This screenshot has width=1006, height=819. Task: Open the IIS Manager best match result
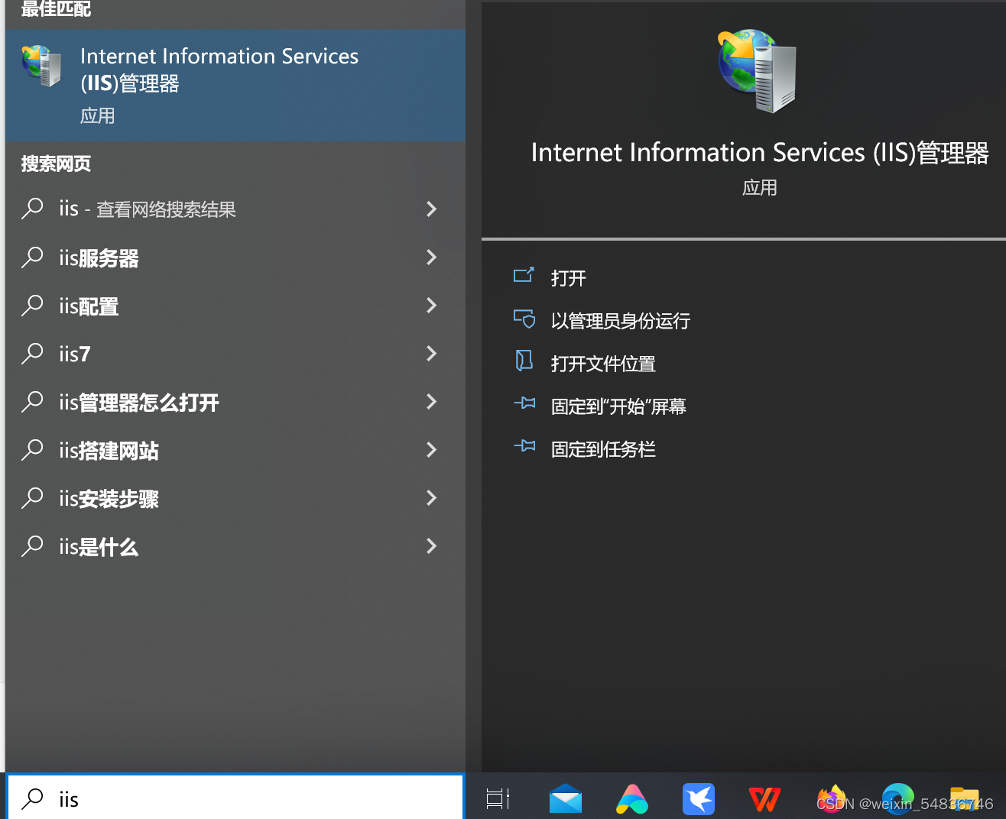coord(235,85)
